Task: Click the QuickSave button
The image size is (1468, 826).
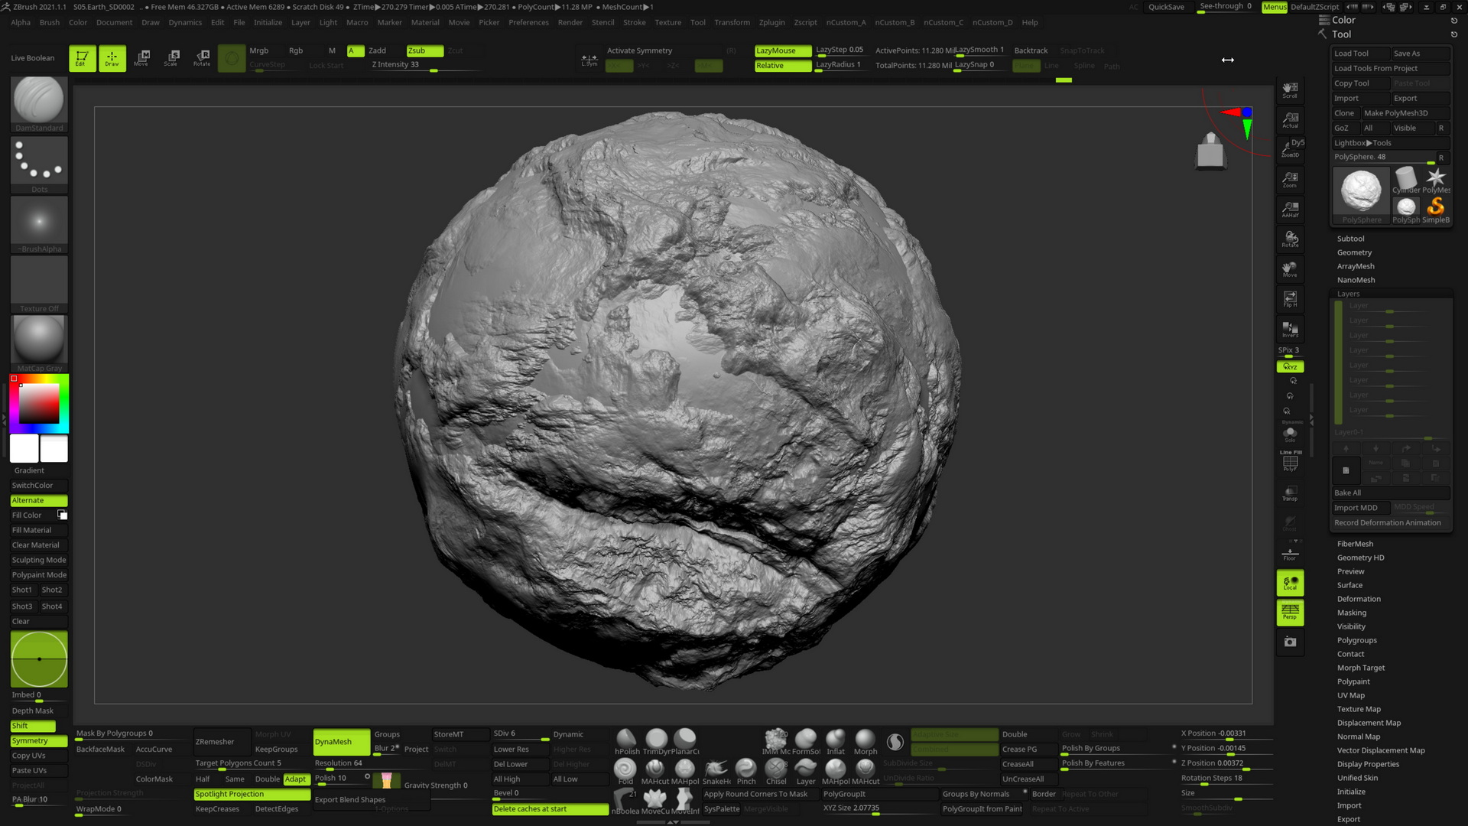Action: (1166, 7)
